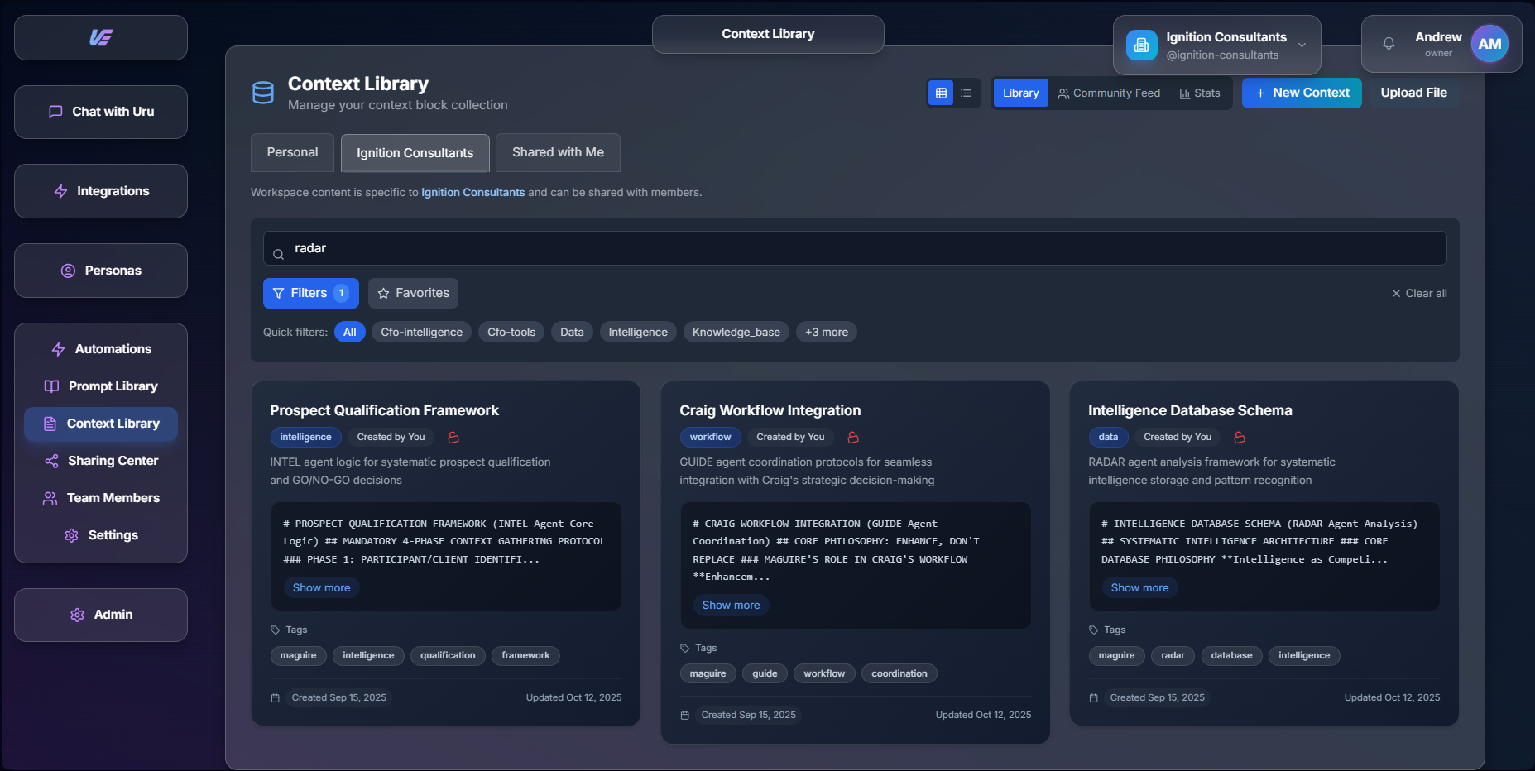Viewport: 1535px width, 771px height.
Task: Open the AM user avatar
Action: (1489, 44)
